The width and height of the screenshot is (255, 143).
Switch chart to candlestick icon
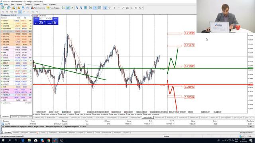(x=68, y=8)
